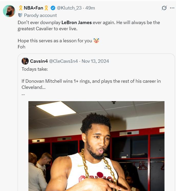Click the blue verified badge
Image resolution: width=176 pixels, height=191 pixels.
(x=53, y=8)
